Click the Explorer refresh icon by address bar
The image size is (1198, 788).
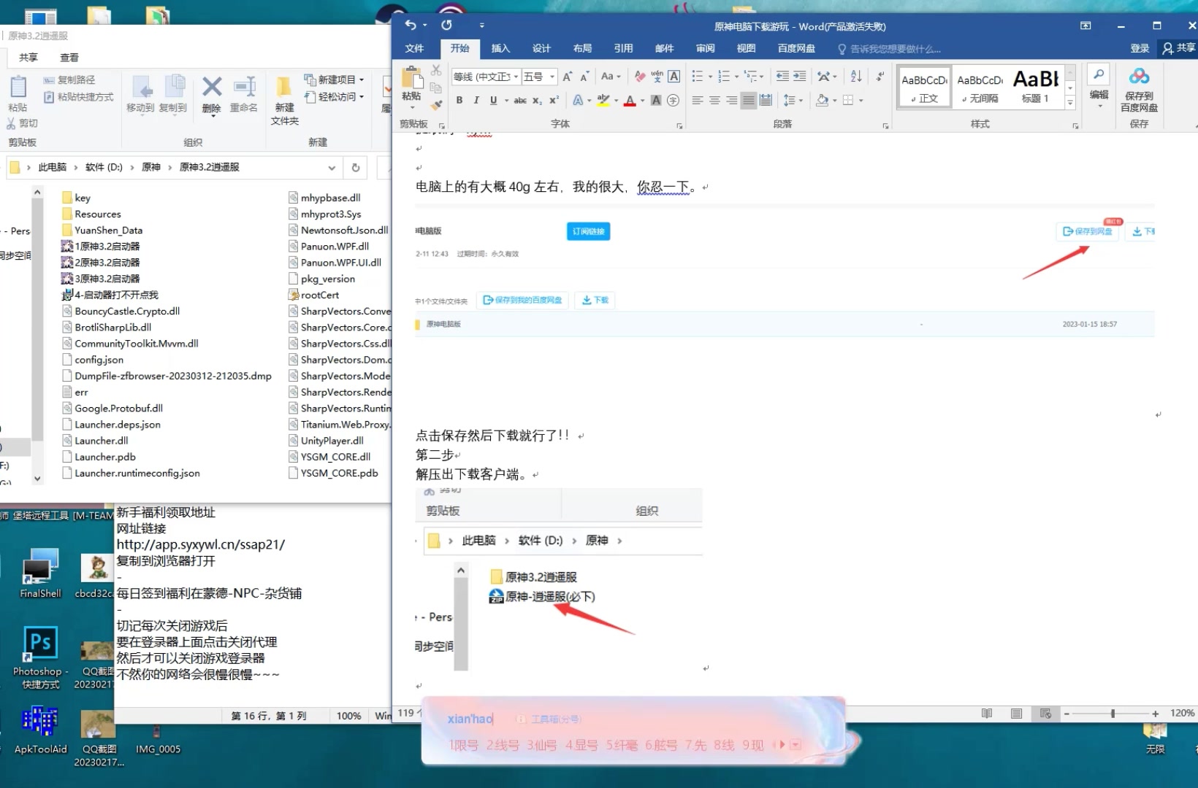(356, 167)
